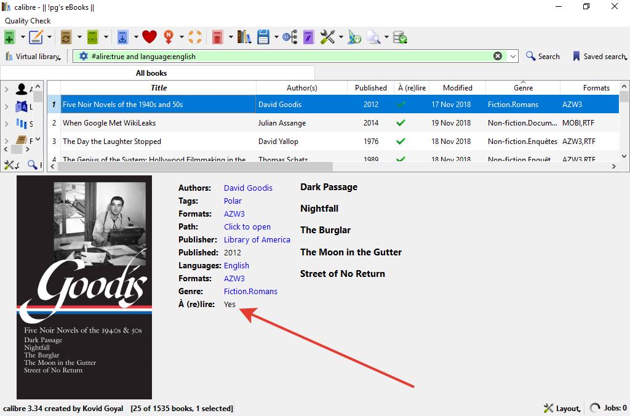The width and height of the screenshot is (630, 416).
Task: Sort by the Formats column header
Action: pyautogui.click(x=590, y=87)
